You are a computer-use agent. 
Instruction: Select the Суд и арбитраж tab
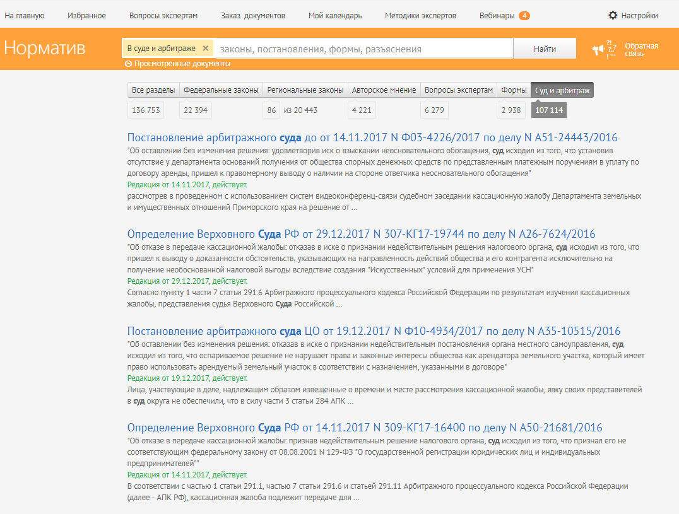(562, 90)
